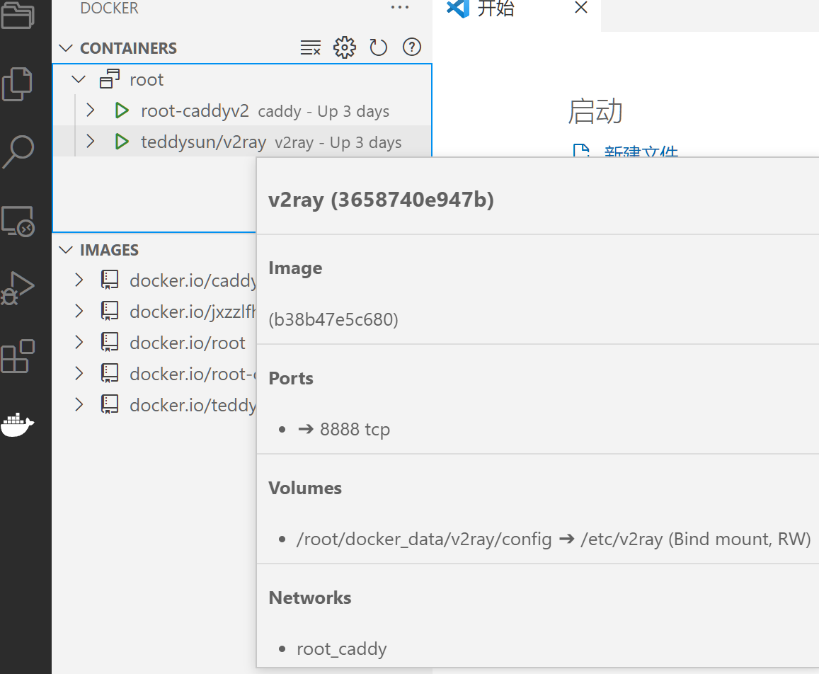Open the Docker view in activity bar

coord(18,424)
